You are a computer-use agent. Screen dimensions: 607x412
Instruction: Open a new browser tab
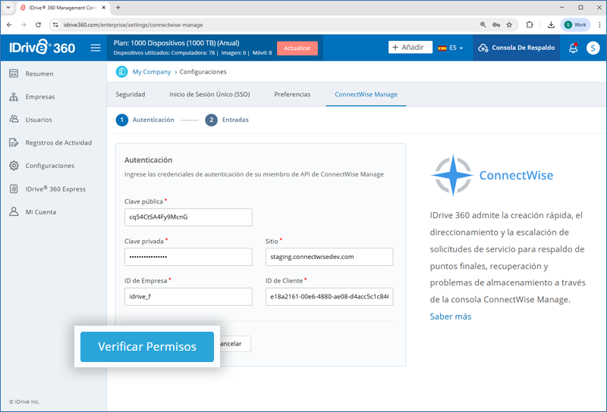click(x=118, y=8)
